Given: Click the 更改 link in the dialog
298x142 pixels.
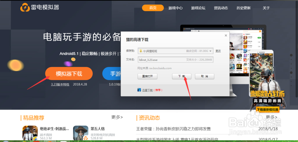Looking at the screenshot, I should 218,51.
